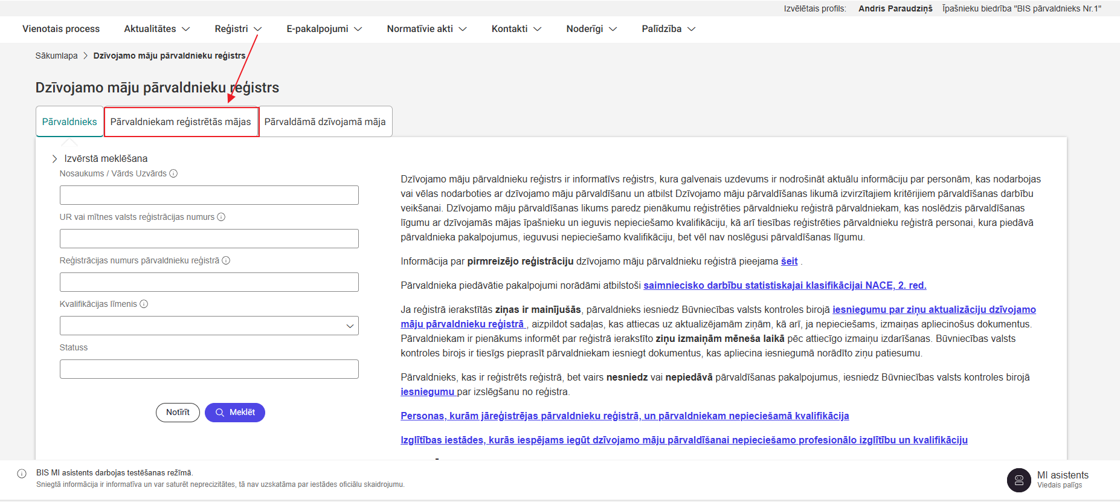Go to Sākumlapa breadcrumb
Image resolution: width=1120 pixels, height=502 pixels.
pyautogui.click(x=56, y=56)
